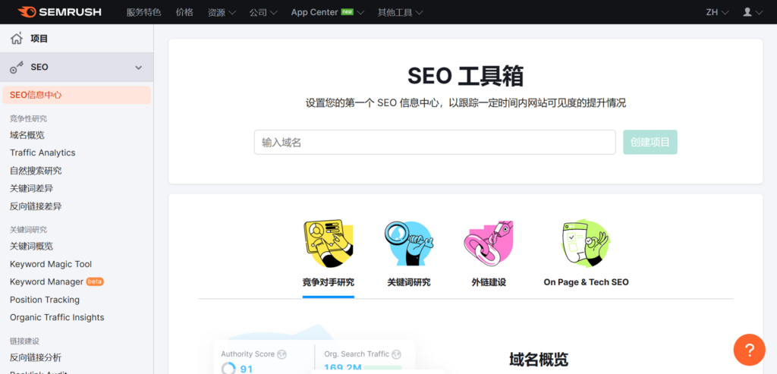The image size is (777, 374).
Task: Open Traffic Analytics in the sidebar
Action: click(42, 153)
